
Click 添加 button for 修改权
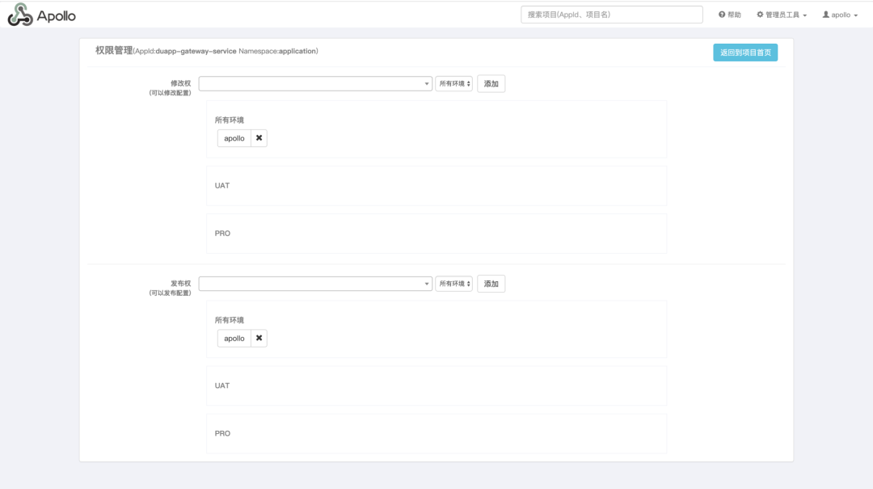pos(491,83)
